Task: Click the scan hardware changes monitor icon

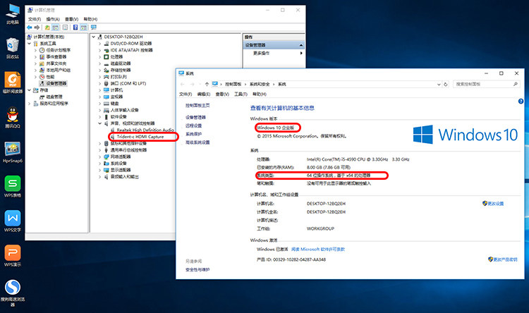Action: coord(94,27)
